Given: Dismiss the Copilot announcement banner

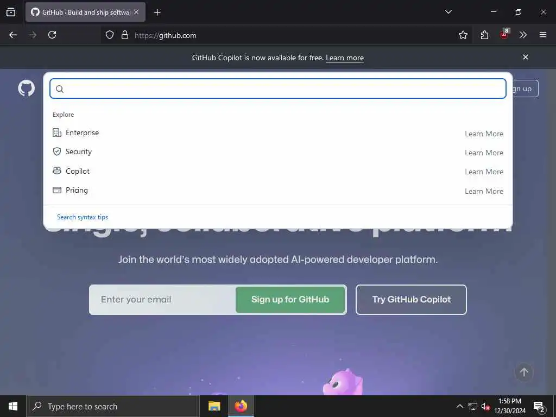Looking at the screenshot, I should (x=526, y=57).
